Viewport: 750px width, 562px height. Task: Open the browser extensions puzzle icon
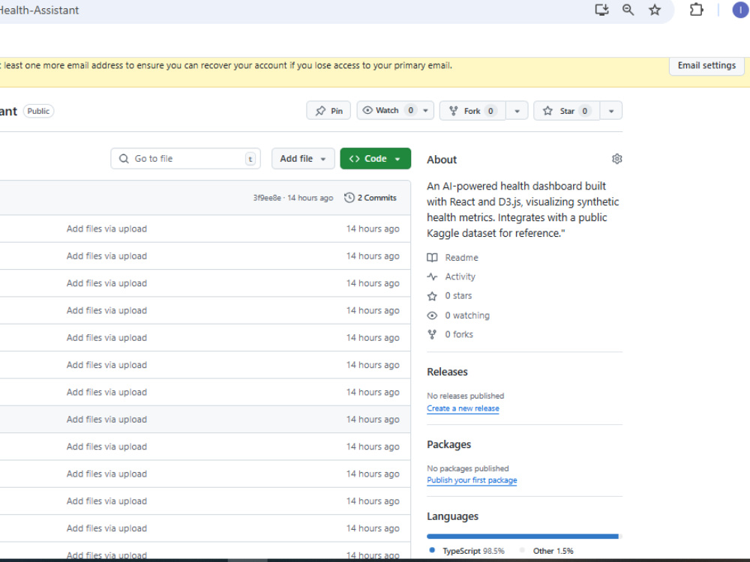point(697,10)
